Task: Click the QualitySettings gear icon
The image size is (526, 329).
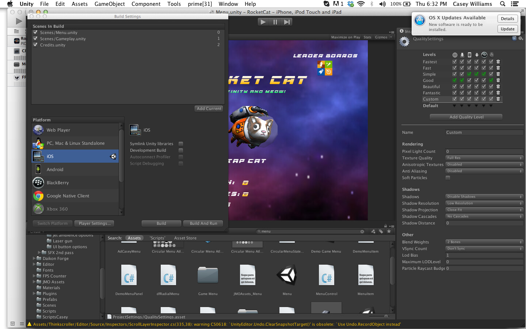Action: pyautogui.click(x=404, y=42)
